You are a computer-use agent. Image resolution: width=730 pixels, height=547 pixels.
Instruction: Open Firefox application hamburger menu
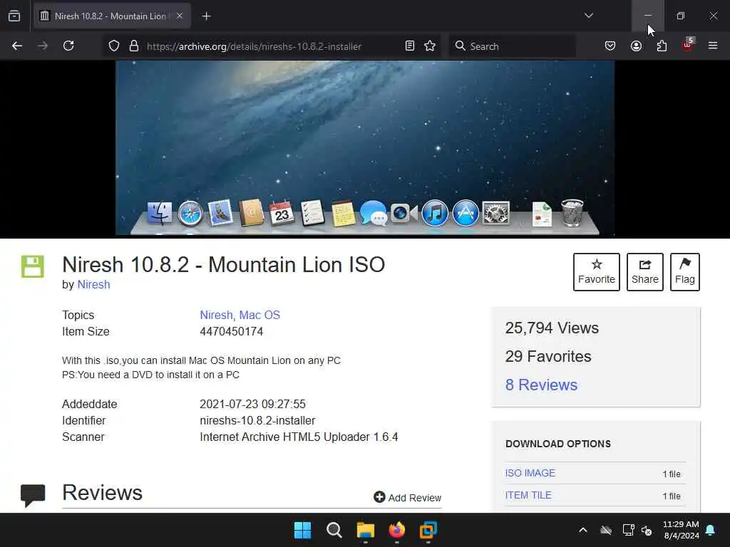(713, 46)
